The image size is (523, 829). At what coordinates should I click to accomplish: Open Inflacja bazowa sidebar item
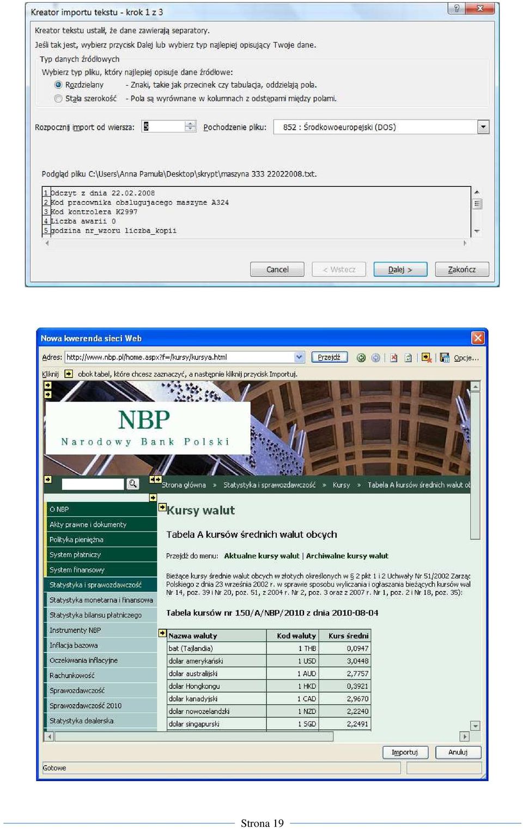pos(101,645)
